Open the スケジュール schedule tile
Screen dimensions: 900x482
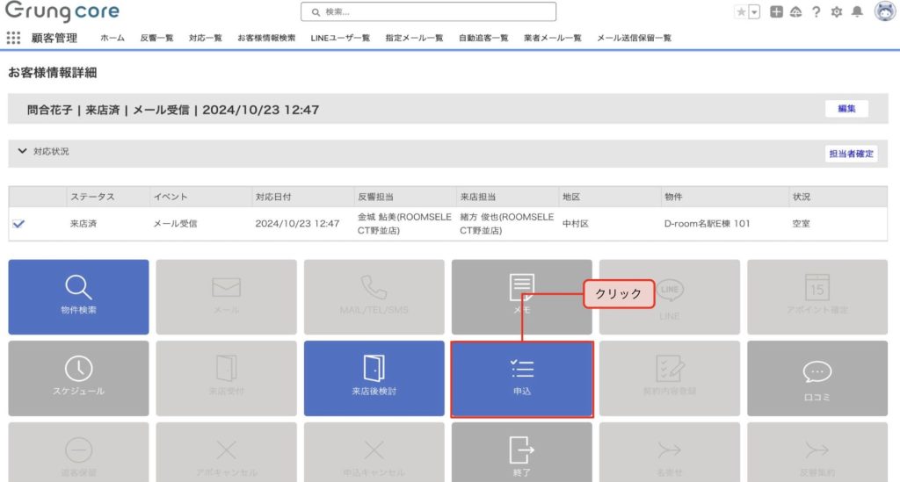pyautogui.click(x=78, y=378)
